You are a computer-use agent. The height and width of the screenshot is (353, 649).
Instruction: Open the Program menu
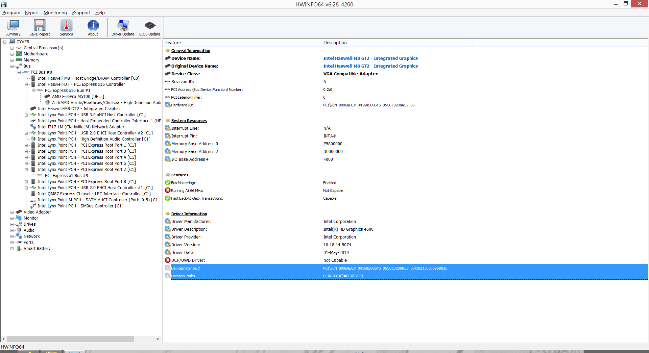pyautogui.click(x=11, y=12)
